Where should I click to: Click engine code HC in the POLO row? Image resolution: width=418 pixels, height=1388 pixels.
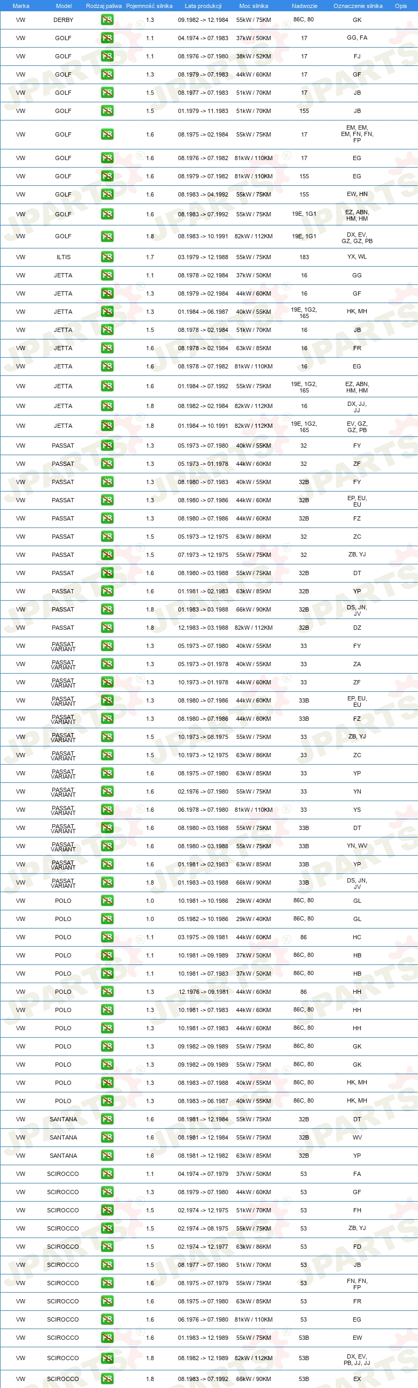tap(357, 937)
